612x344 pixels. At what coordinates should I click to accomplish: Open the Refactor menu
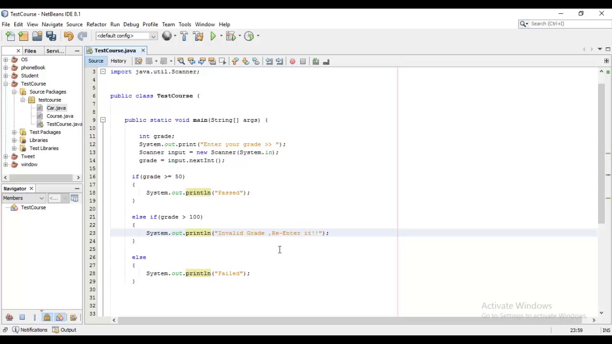click(96, 24)
